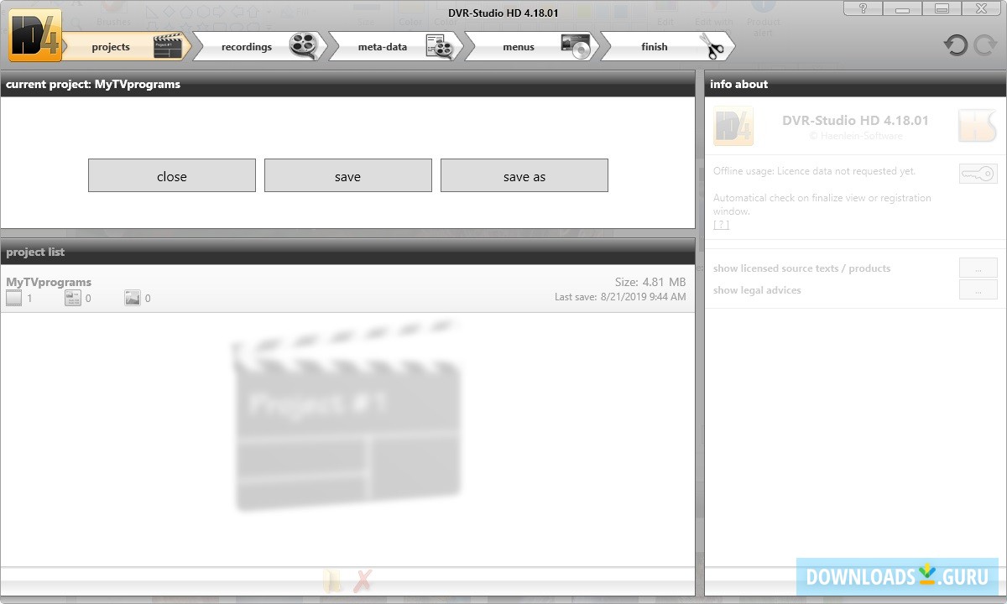Click the menu image count icon of MyTVprograms
Screen dimensions: 1007x604
133,298
